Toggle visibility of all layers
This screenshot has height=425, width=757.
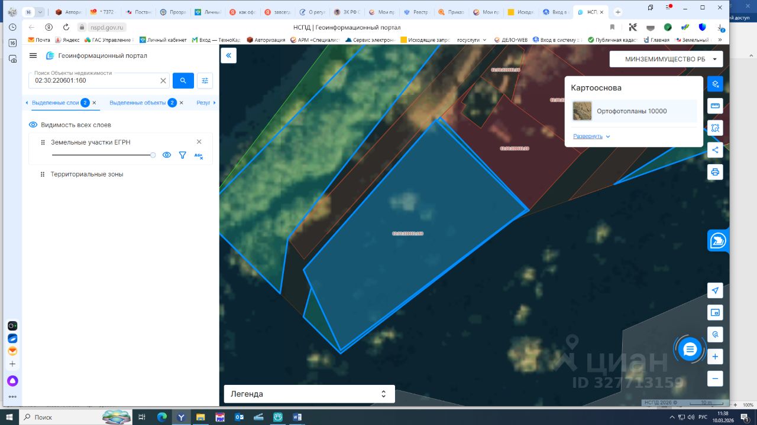(x=33, y=125)
